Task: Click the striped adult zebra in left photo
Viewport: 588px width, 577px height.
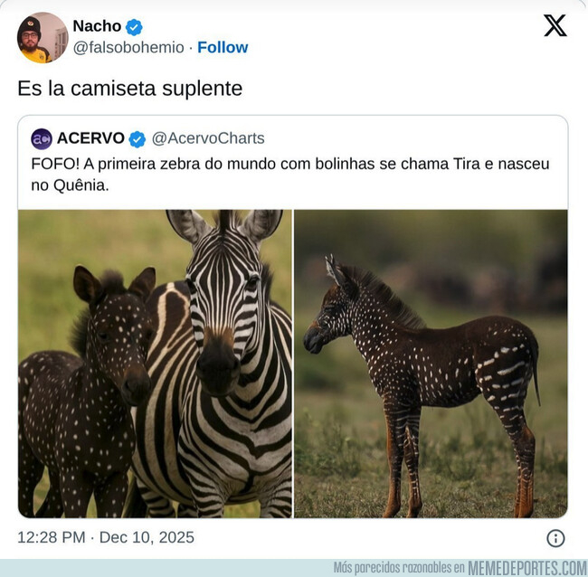Action: click(x=226, y=362)
